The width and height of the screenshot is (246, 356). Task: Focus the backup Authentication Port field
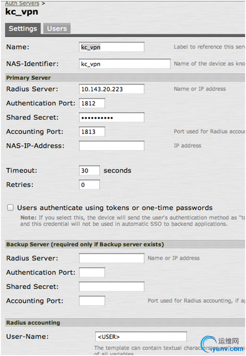pos(92,272)
